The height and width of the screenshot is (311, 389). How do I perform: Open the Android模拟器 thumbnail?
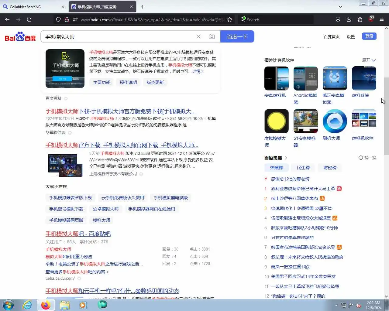point(306,78)
